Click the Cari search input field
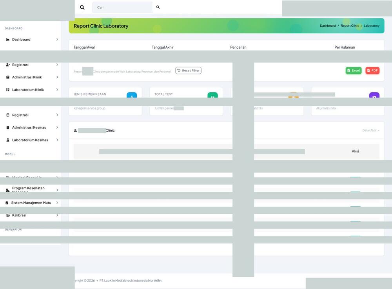The image size is (392, 289). pyautogui.click(x=122, y=7)
